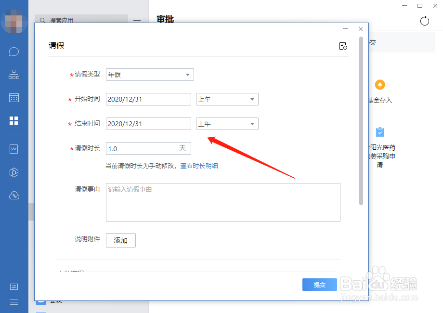
Task: Click the refresh icon at top right
Action: point(424,21)
